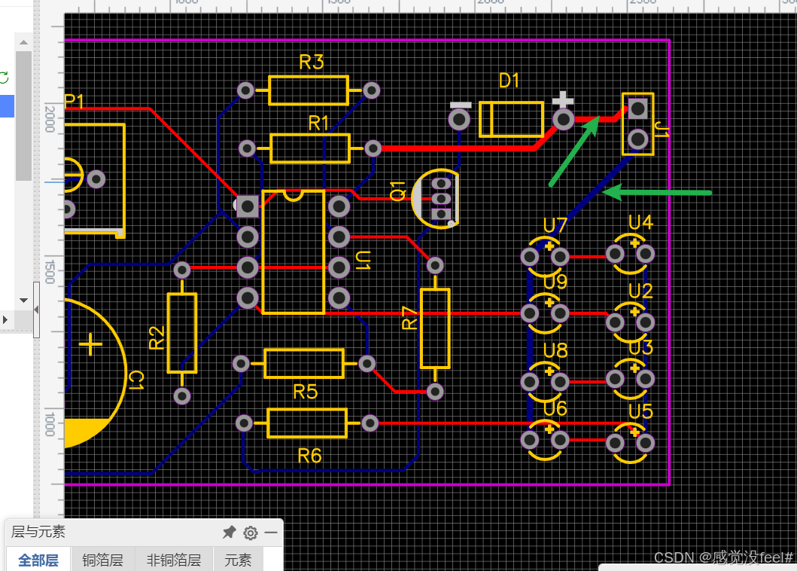Select the bottom pad of resistor R2
Screen dimensions: 797x571
point(182,396)
